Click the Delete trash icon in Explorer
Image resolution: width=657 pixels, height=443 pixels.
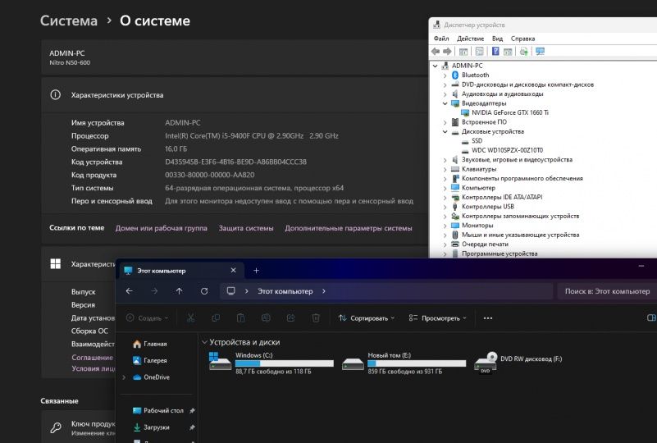tap(316, 318)
